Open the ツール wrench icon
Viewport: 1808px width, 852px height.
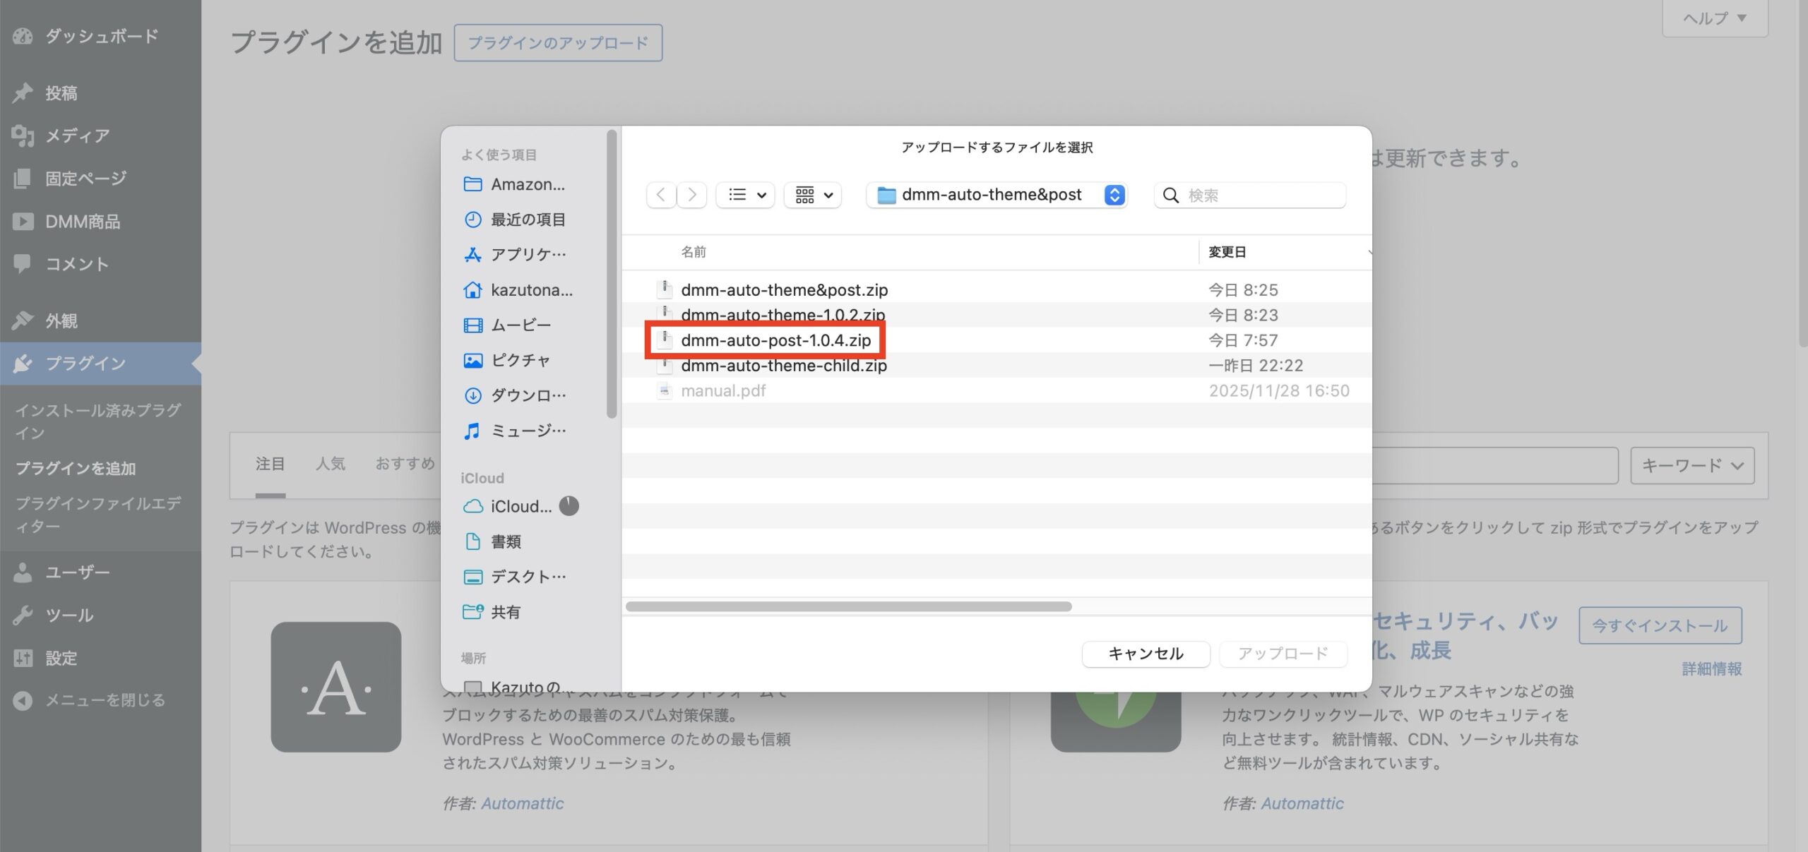coord(23,615)
